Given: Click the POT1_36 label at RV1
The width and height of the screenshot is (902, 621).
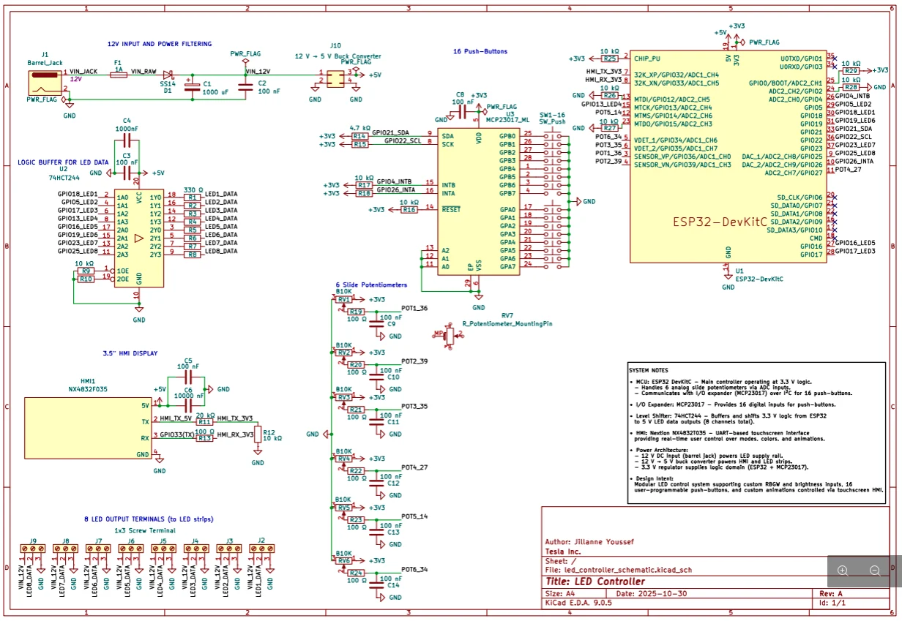Looking at the screenshot, I should coord(414,308).
